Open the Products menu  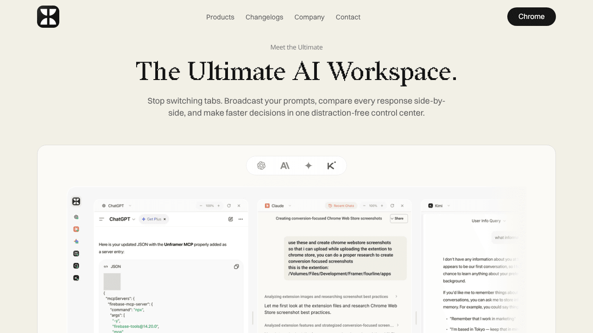click(x=220, y=17)
